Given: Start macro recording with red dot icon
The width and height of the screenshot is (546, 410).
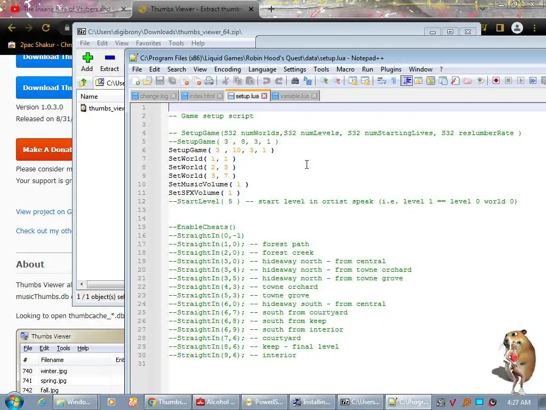Looking at the screenshot, I should [496, 81].
